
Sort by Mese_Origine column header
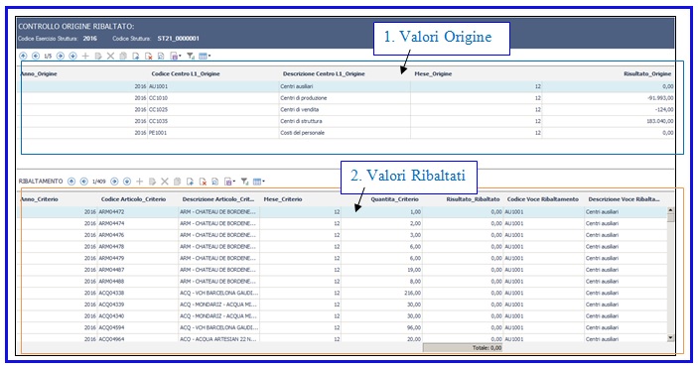coord(433,73)
